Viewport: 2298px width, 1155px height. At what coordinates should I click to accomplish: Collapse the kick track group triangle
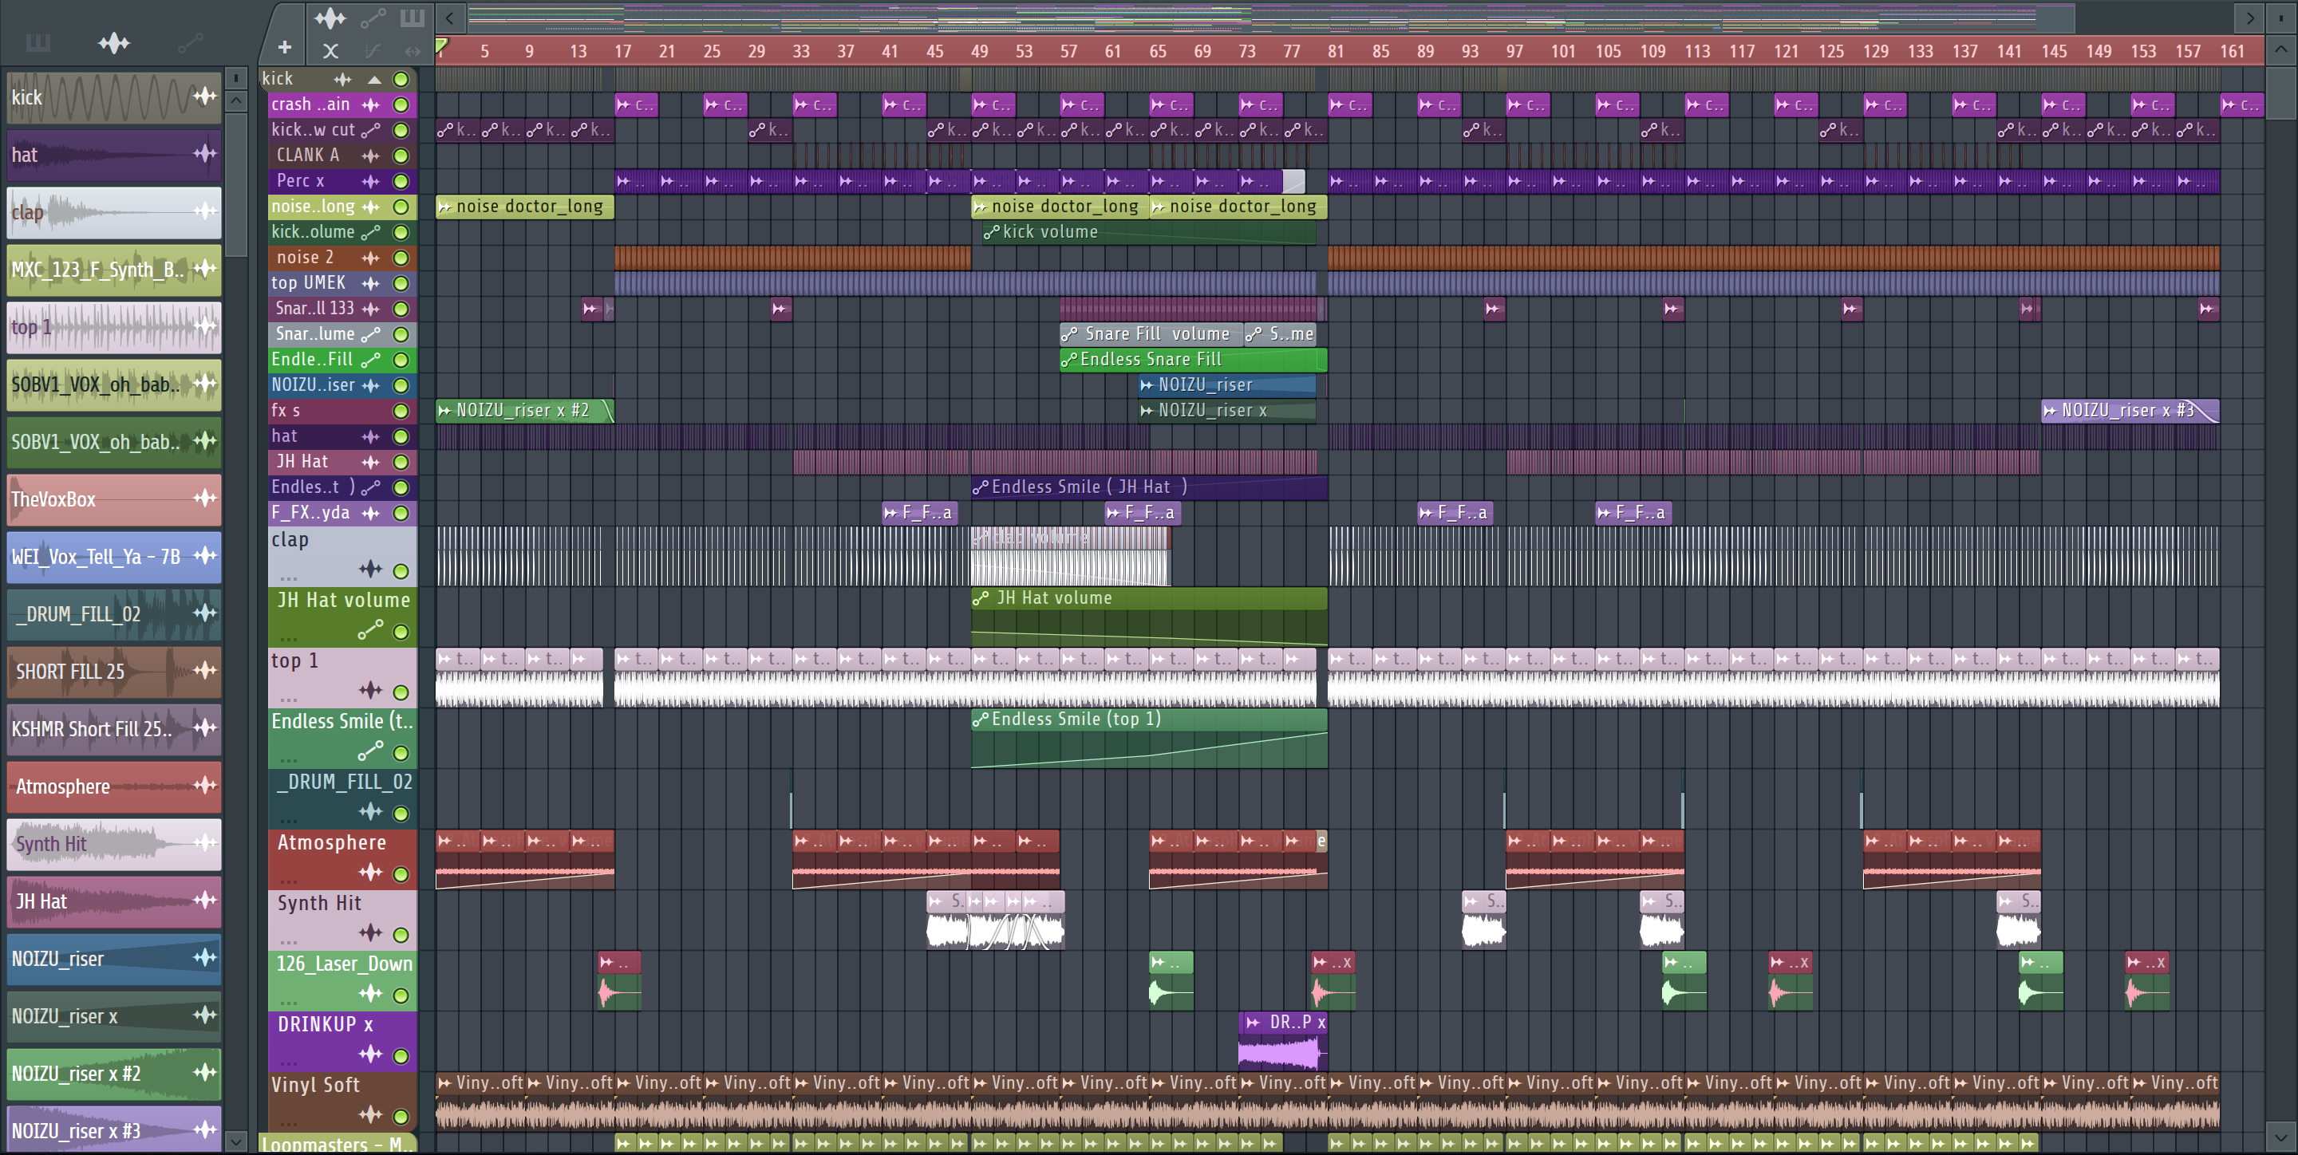[x=375, y=80]
